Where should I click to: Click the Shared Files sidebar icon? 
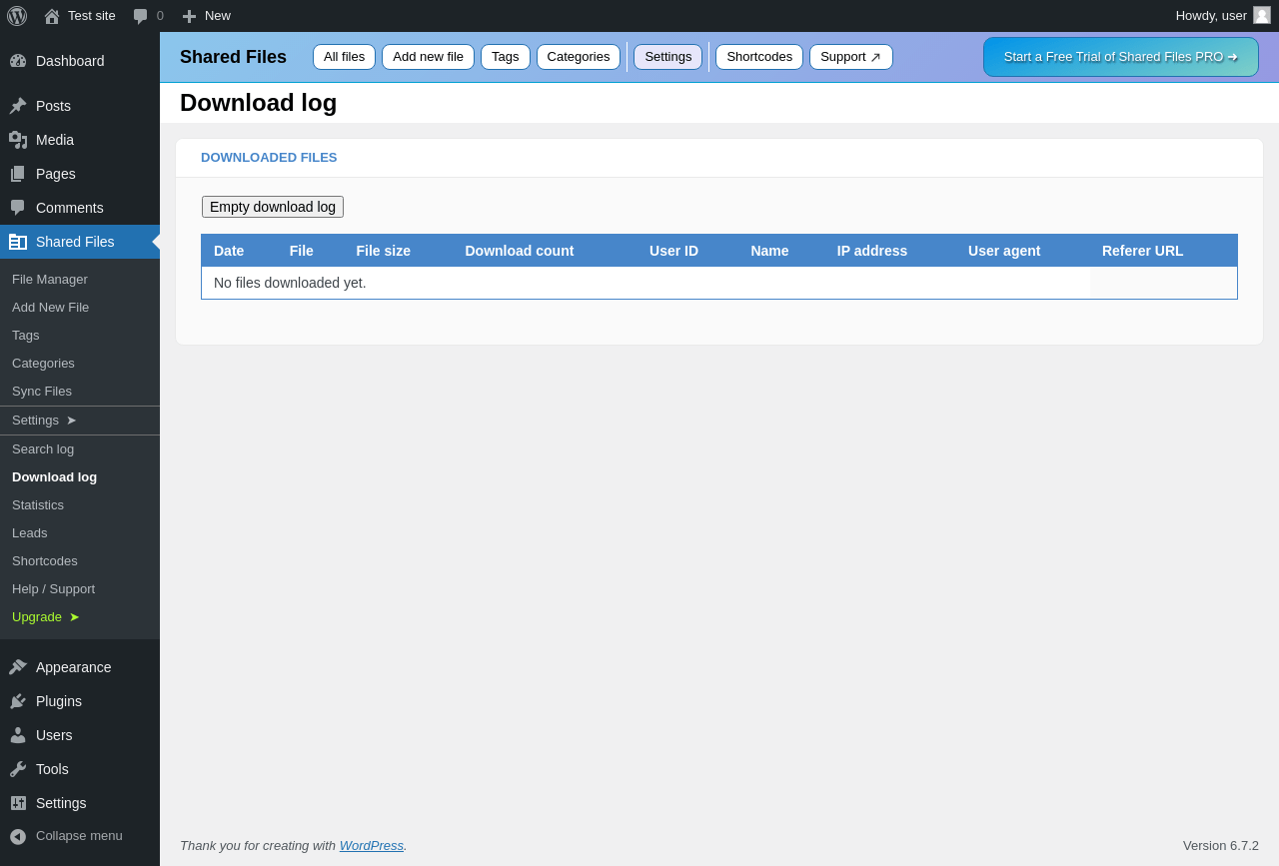pos(18,242)
